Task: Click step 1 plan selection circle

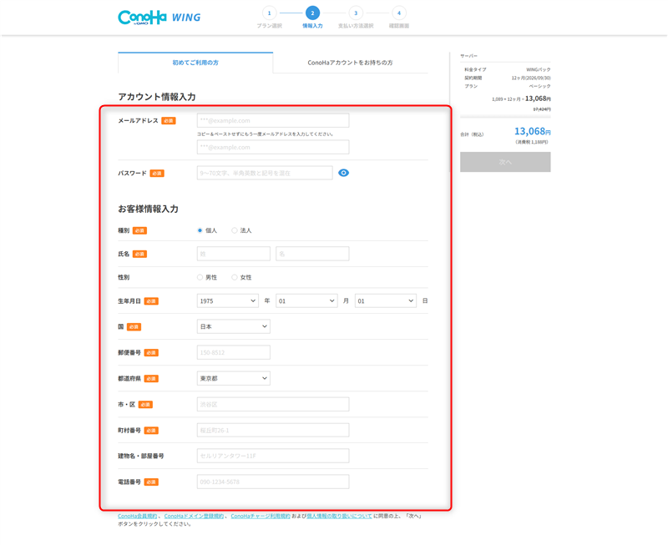Action: click(x=269, y=13)
